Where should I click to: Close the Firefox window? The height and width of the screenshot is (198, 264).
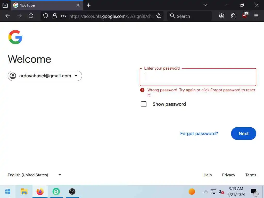click(257, 5)
